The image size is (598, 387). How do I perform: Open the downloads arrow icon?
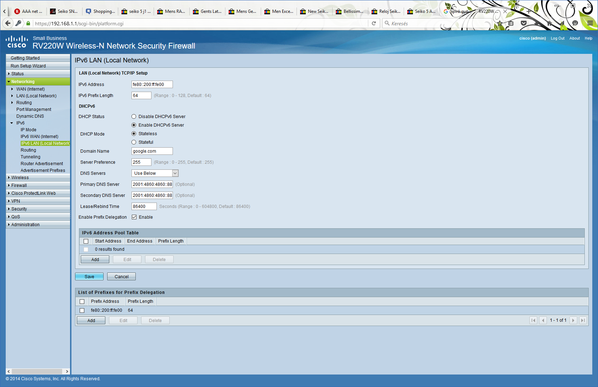click(537, 24)
